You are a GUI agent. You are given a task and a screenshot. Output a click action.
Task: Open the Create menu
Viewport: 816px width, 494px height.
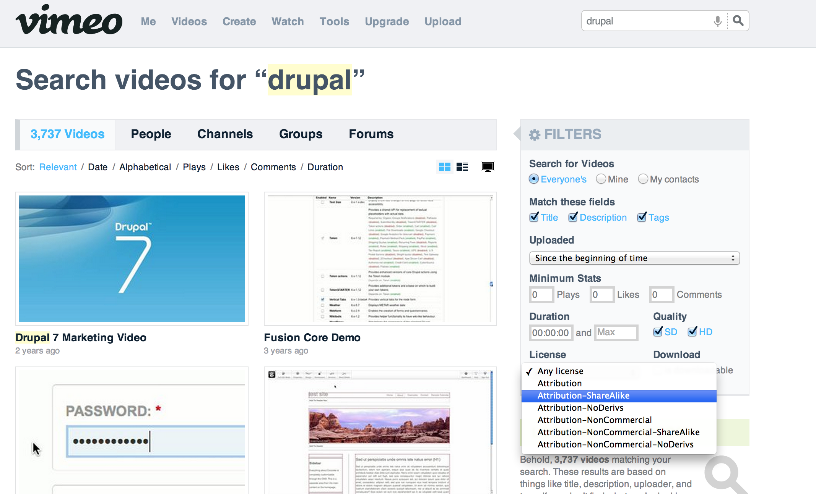click(x=239, y=21)
